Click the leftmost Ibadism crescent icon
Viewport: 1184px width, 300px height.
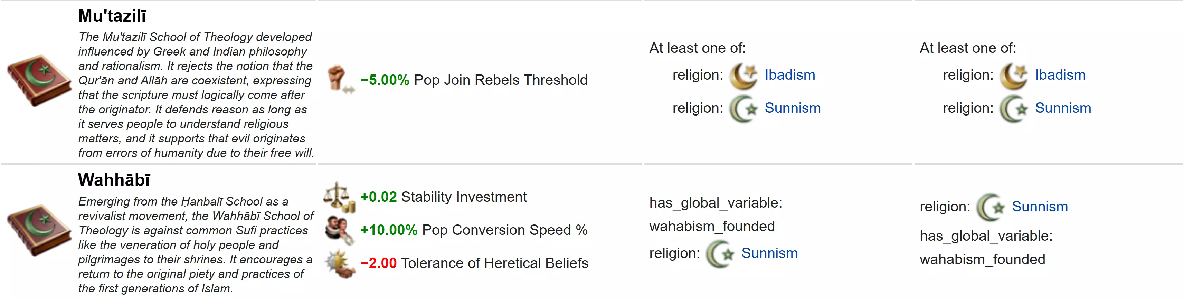pyautogui.click(x=743, y=75)
